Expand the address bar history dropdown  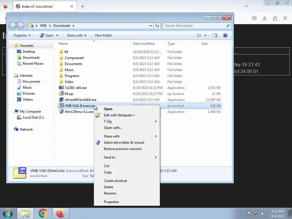point(151,26)
